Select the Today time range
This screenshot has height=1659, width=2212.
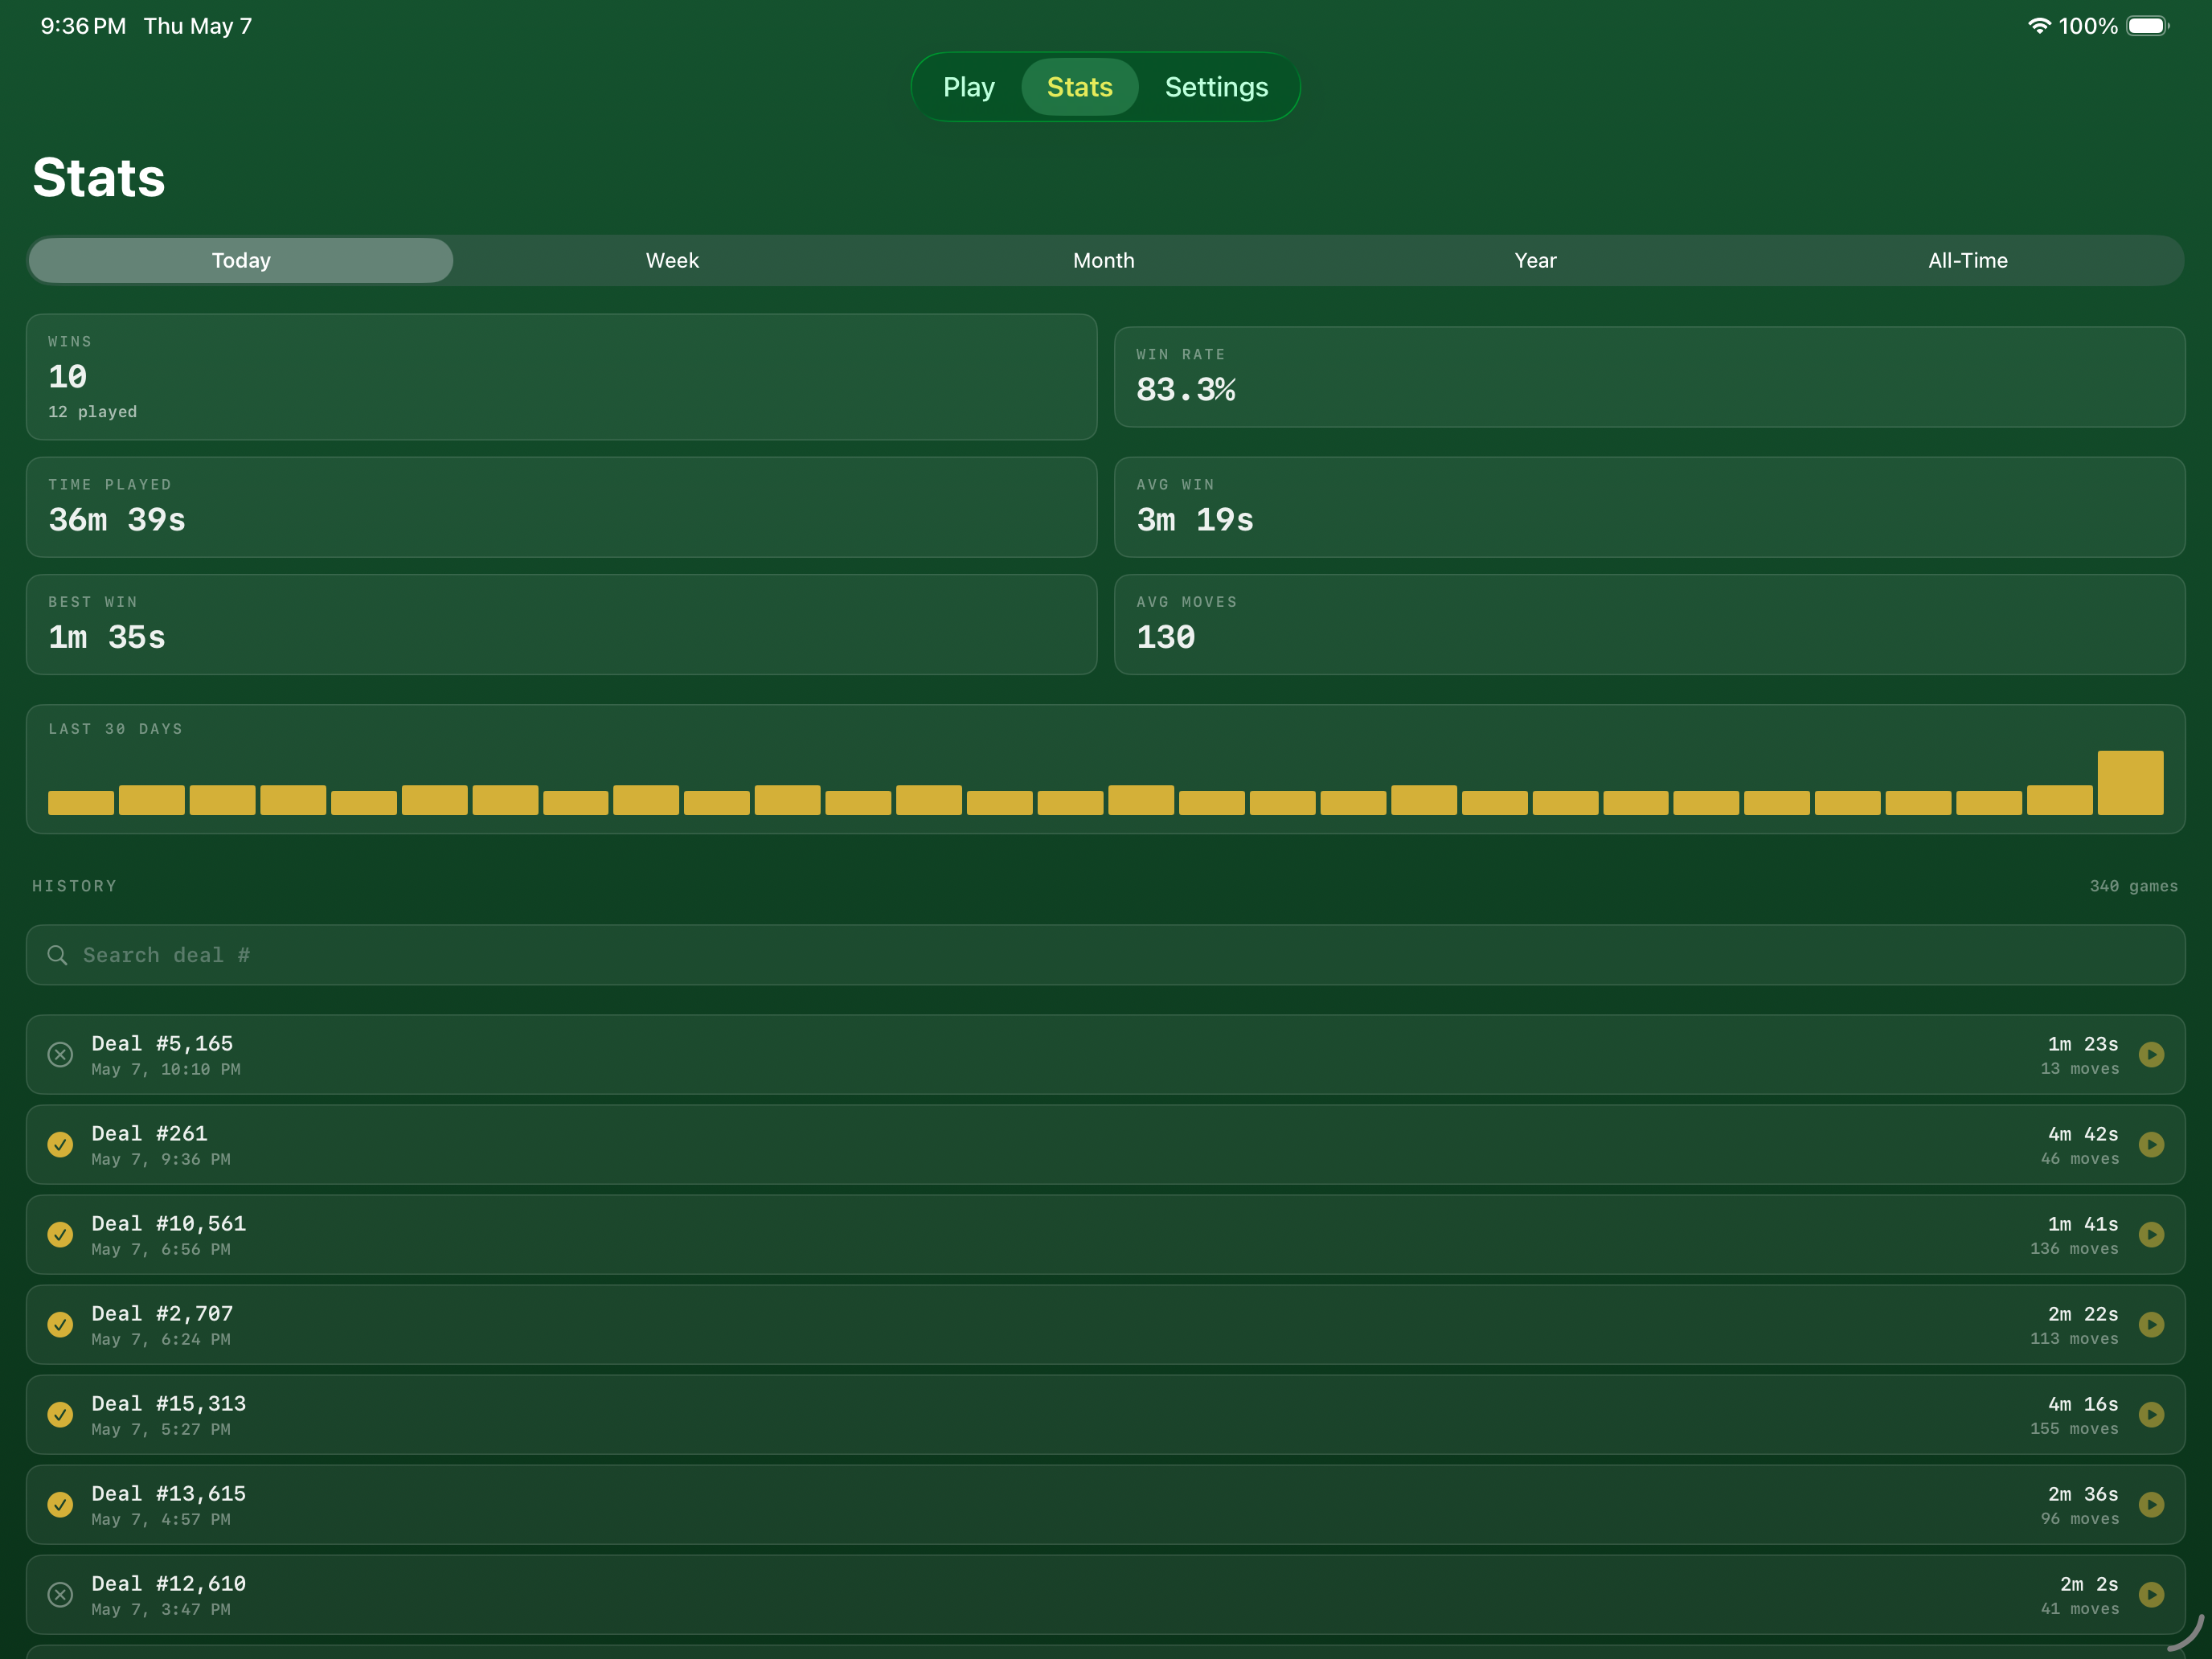pos(241,260)
